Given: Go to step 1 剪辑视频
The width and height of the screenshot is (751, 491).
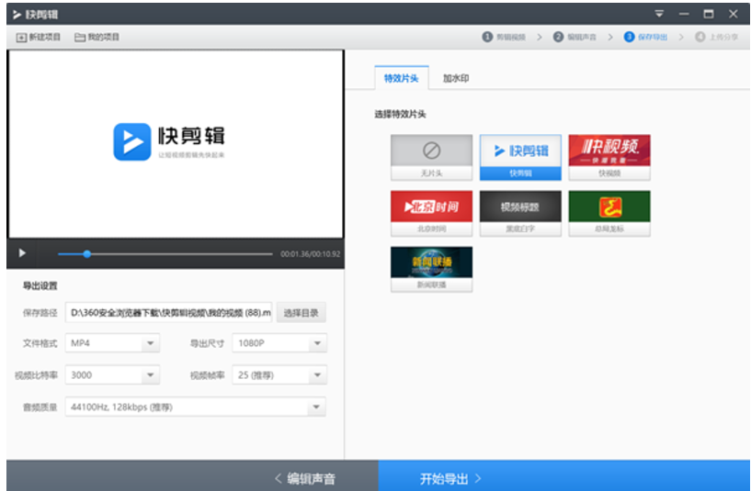Looking at the screenshot, I should coord(504,37).
